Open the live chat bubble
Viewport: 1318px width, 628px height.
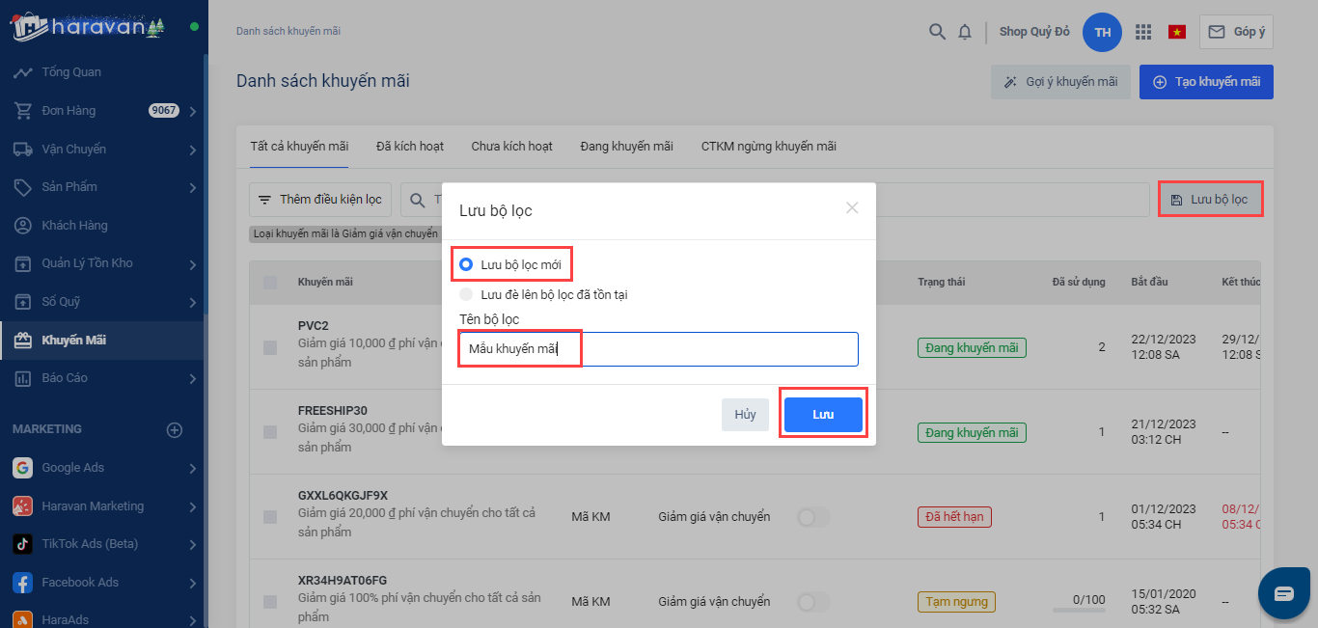click(1283, 593)
